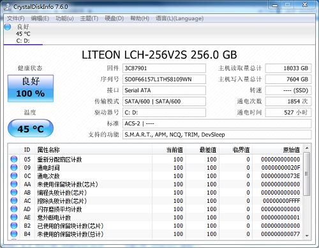This screenshot has height=248, width=319.
Task: Click the serial number field SD0F66157L1TH58109WN
Action: [x=164, y=79]
